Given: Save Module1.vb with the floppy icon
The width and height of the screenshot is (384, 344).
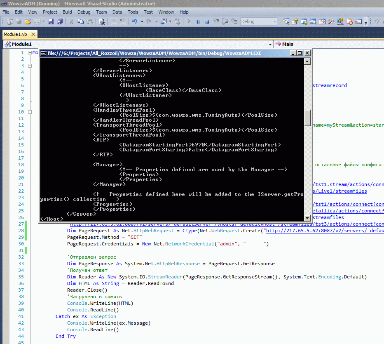Looking at the screenshot, I should 51,21.
